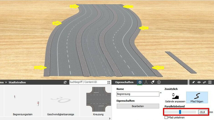The width and height of the screenshot is (214, 120).
Task: Toggle visibility with the eye icon
Action: click(x=199, y=82)
